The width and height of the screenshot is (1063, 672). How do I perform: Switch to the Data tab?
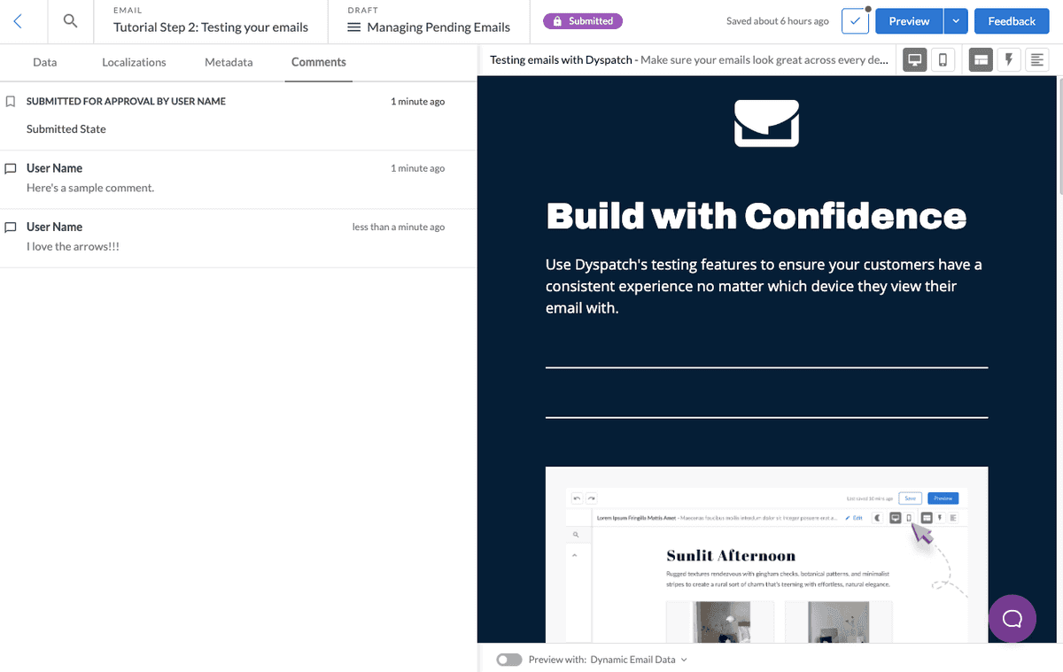(x=45, y=62)
